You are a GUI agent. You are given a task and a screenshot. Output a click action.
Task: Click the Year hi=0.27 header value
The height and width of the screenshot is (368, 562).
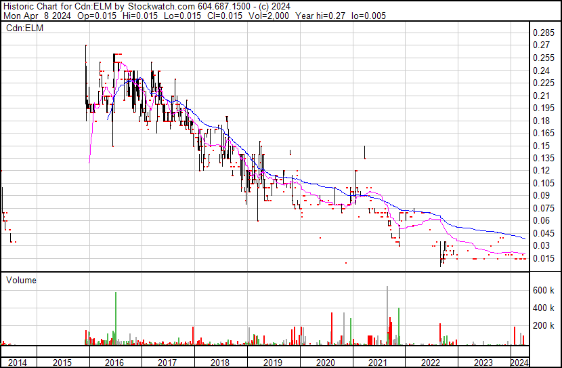(320, 16)
